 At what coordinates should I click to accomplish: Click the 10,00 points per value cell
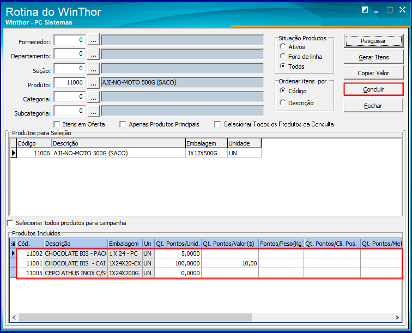(230, 263)
